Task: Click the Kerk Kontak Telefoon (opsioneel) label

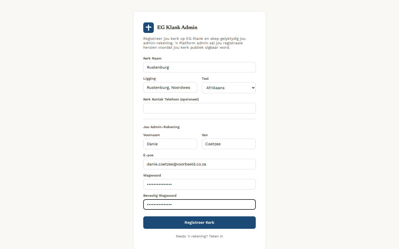Action: (171, 99)
